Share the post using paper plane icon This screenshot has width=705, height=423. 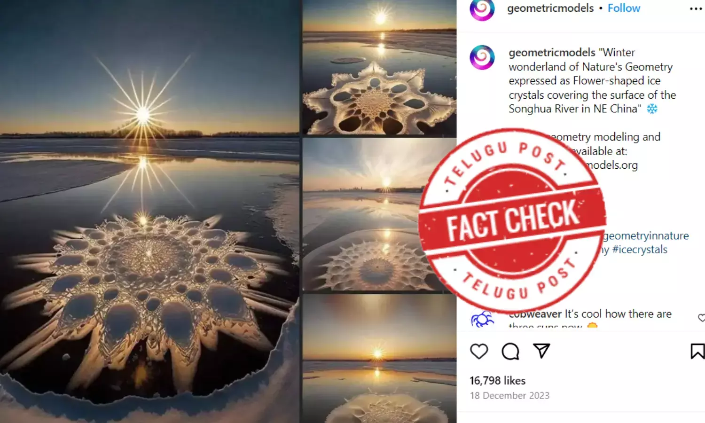point(541,351)
